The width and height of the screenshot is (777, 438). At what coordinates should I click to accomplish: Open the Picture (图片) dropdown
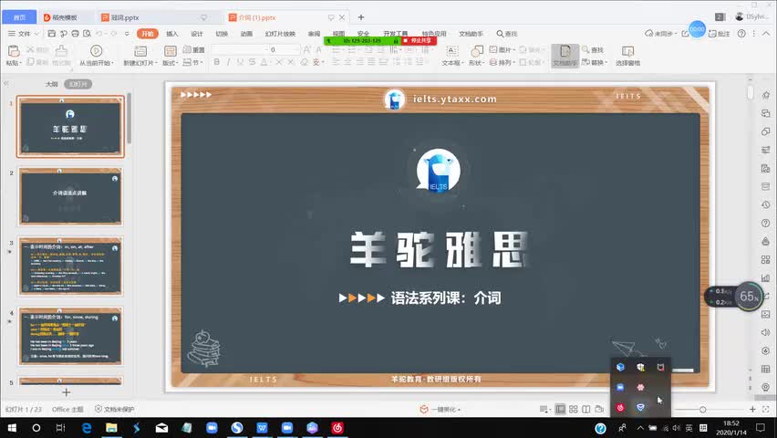[502, 49]
